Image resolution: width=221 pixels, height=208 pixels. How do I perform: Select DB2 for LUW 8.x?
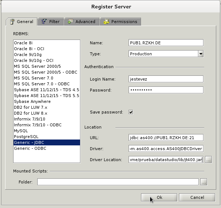47,113
